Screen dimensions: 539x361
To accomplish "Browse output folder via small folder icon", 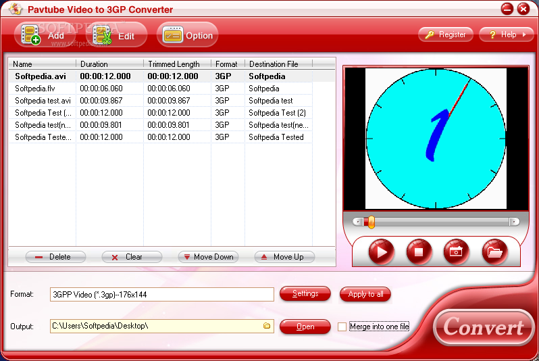I will tap(267, 326).
